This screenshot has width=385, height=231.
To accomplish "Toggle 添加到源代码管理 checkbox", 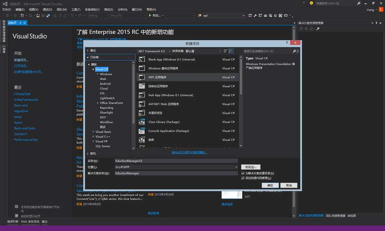I will click(243, 178).
